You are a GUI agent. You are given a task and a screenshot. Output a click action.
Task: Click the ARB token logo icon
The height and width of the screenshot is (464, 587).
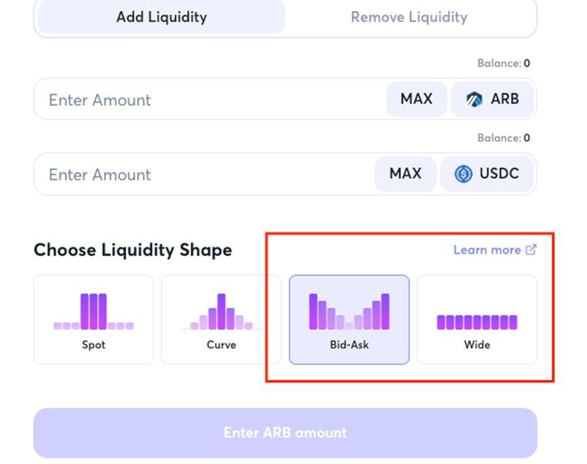pos(474,99)
